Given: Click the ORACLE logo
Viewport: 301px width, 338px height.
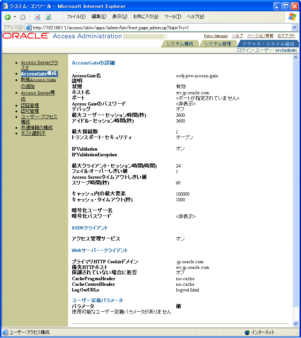Looking at the screenshot, I should (26, 36).
